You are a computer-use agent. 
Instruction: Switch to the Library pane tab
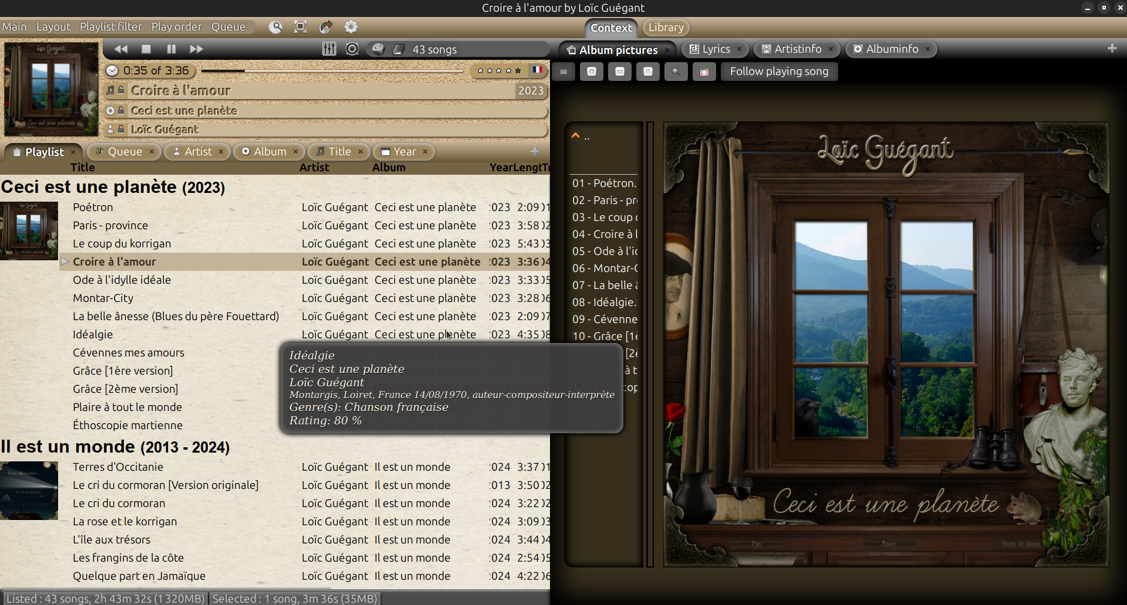[666, 28]
